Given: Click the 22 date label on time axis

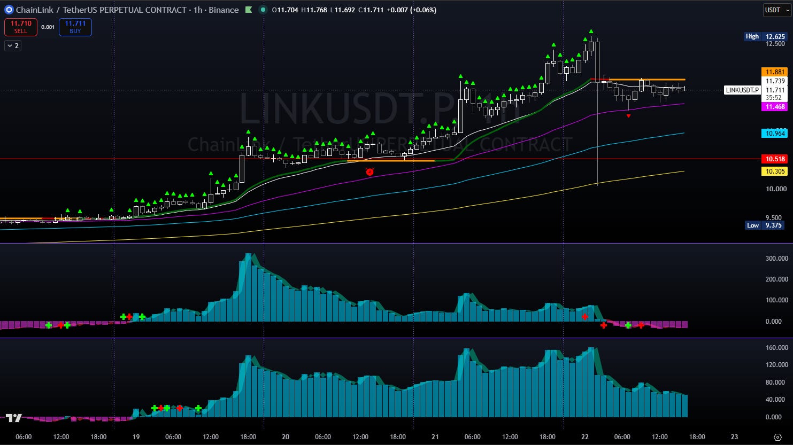Looking at the screenshot, I should [x=584, y=436].
